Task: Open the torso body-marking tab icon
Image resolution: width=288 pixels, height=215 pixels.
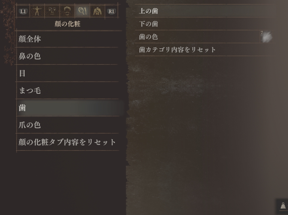Action: click(97, 12)
